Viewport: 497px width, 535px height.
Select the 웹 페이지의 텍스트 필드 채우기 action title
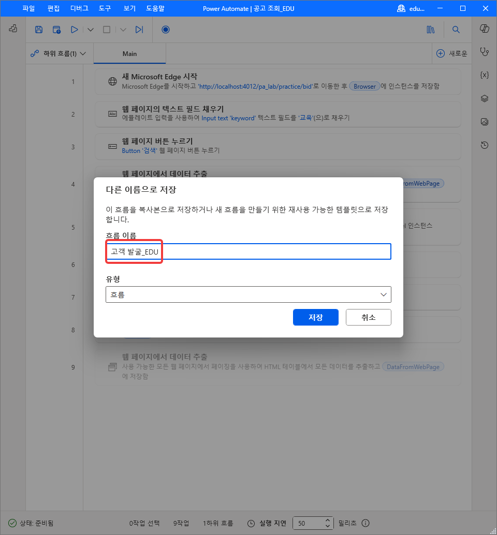tap(173, 109)
